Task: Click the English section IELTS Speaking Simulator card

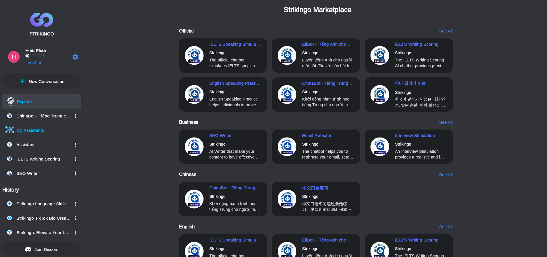Action: [x=223, y=246]
